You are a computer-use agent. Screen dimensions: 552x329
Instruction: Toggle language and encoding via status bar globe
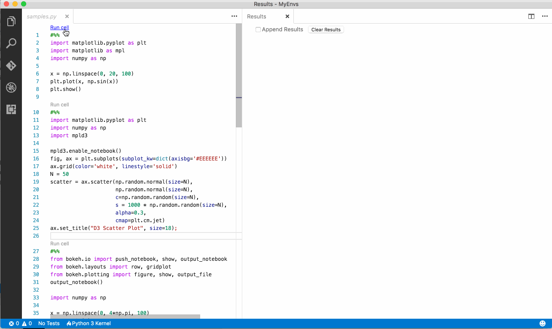(542, 323)
